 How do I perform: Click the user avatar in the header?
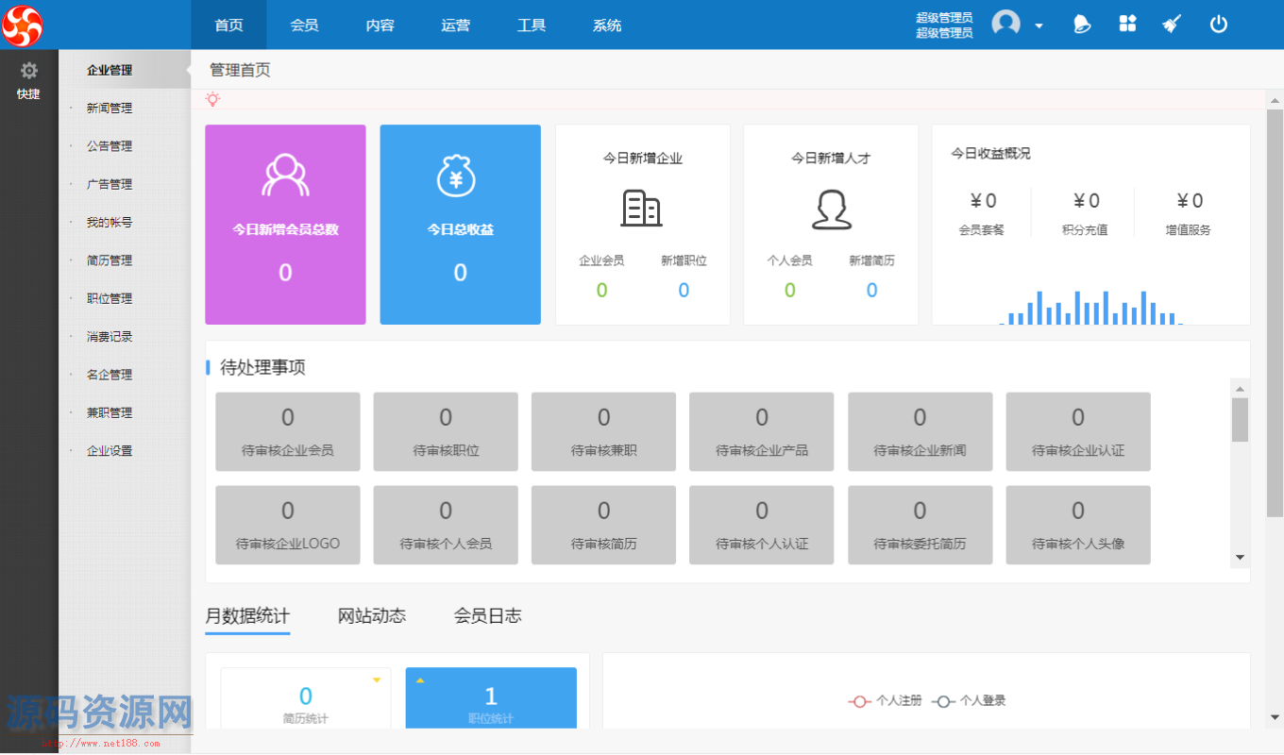tap(1004, 24)
